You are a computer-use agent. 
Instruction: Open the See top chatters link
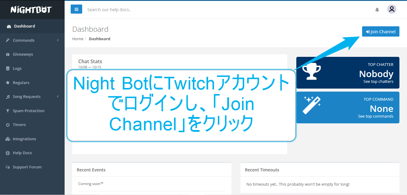(x=378, y=81)
